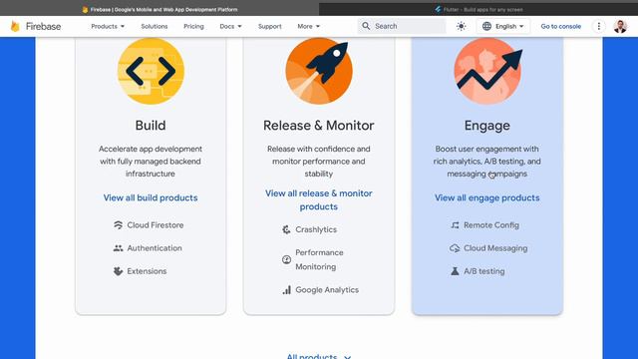
Task: Click the Cloud Messaging cloud icon
Action: point(455,248)
